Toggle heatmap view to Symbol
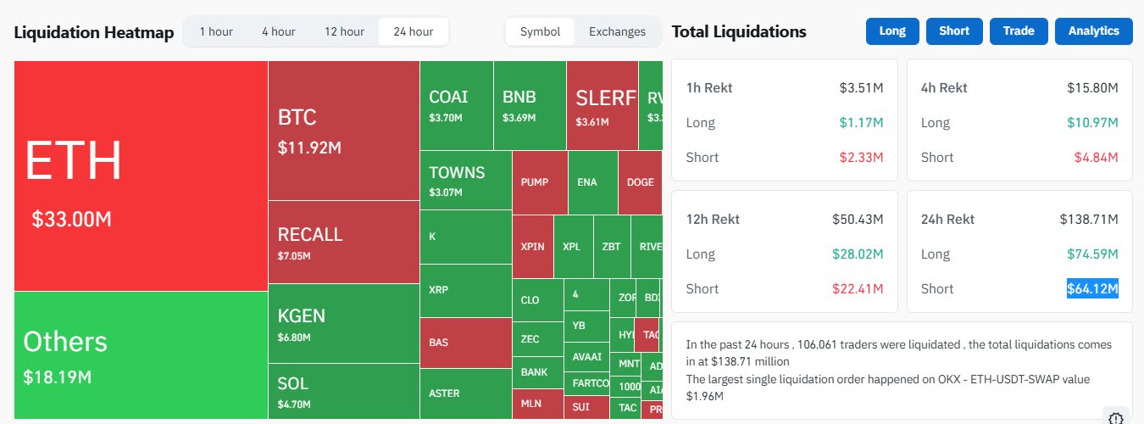 540,31
